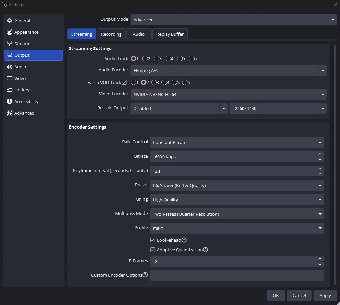This screenshot has height=305, width=340.
Task: Expand the Preset dropdown list
Action: (237, 185)
